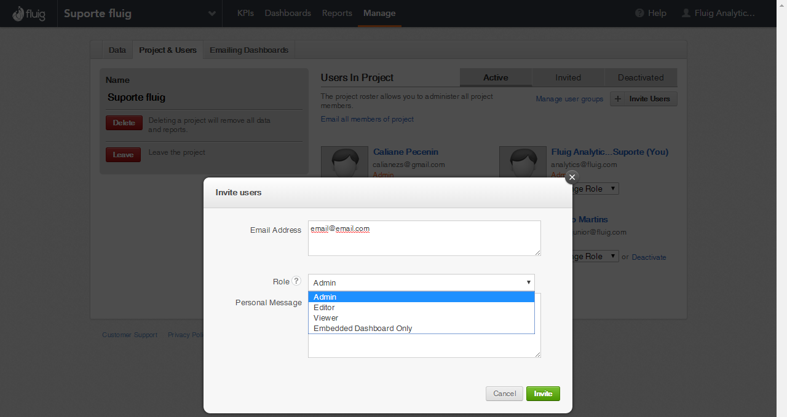Click the Deactivate user link
The image size is (787, 417).
click(x=649, y=257)
